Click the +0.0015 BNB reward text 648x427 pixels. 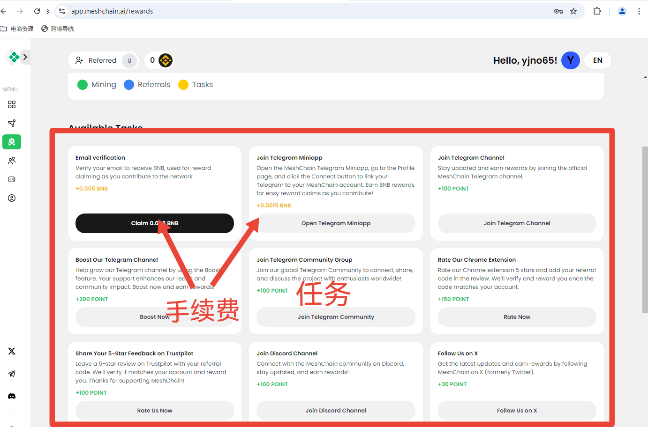point(274,206)
